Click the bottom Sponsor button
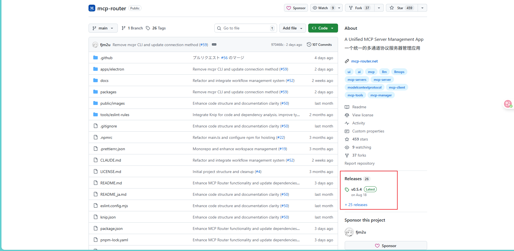Image resolution: width=514 pixels, height=251 pixels. tap(386, 246)
